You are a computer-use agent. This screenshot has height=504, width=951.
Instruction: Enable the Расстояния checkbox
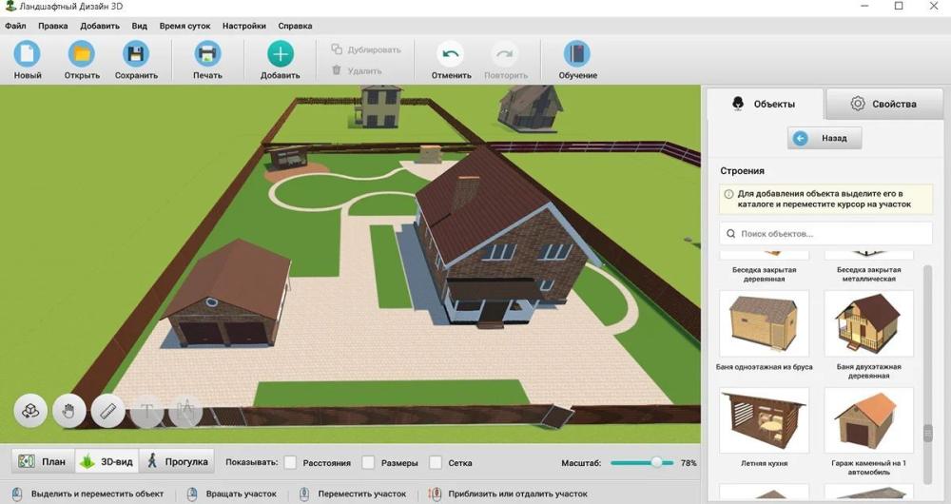pyautogui.click(x=290, y=463)
